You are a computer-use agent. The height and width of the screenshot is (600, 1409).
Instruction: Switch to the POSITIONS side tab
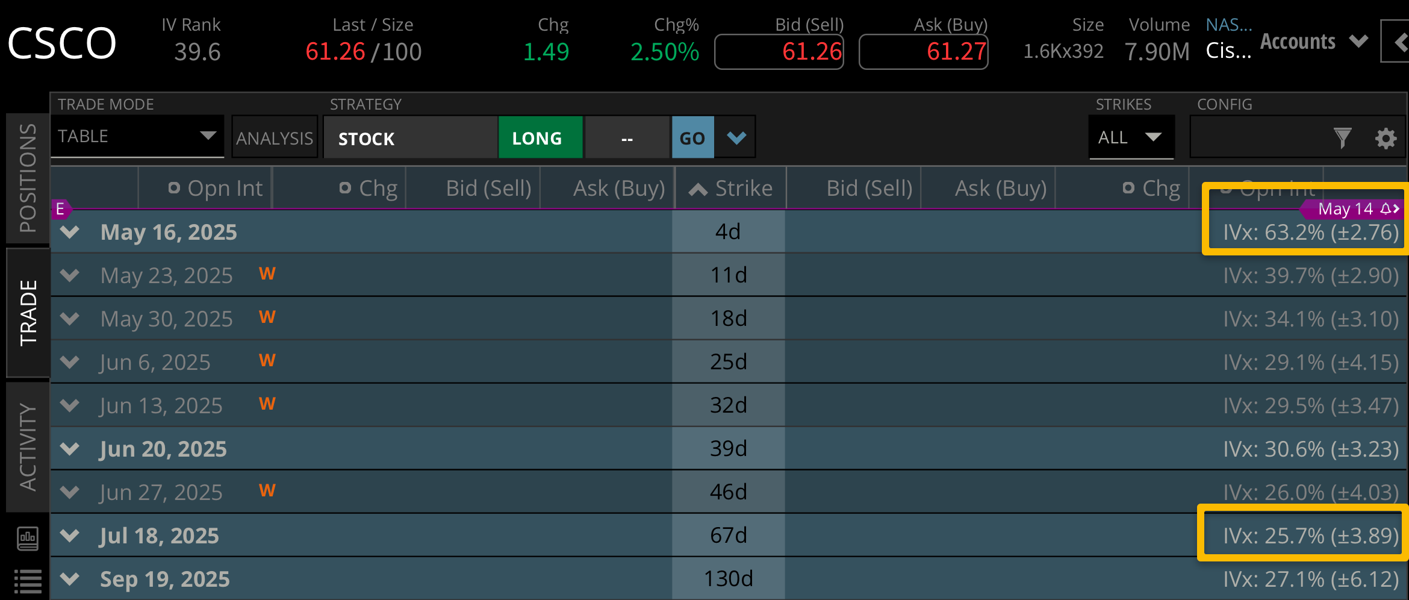tap(28, 178)
